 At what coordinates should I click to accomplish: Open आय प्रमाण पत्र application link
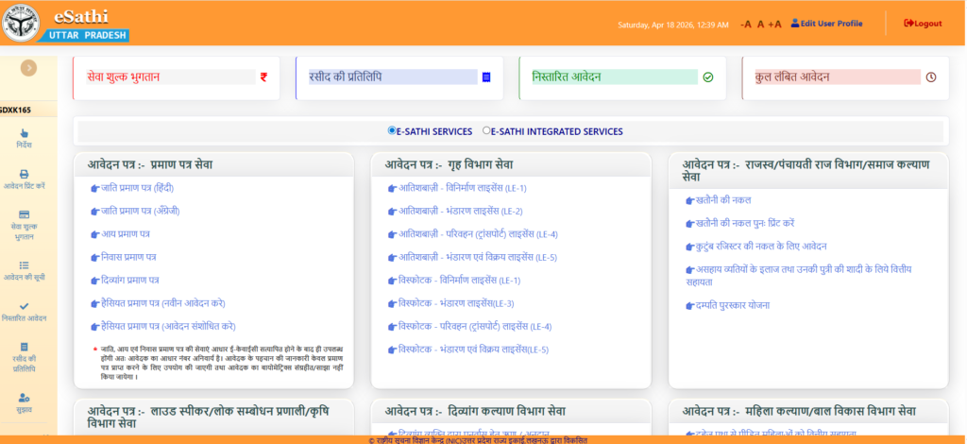126,233
